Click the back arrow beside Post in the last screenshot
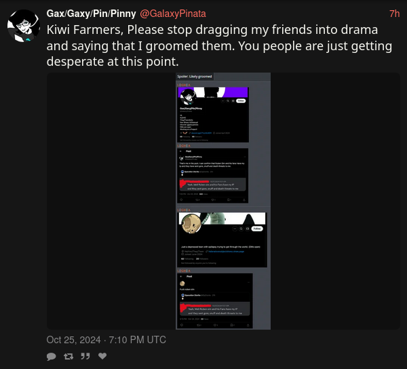 click(181, 276)
